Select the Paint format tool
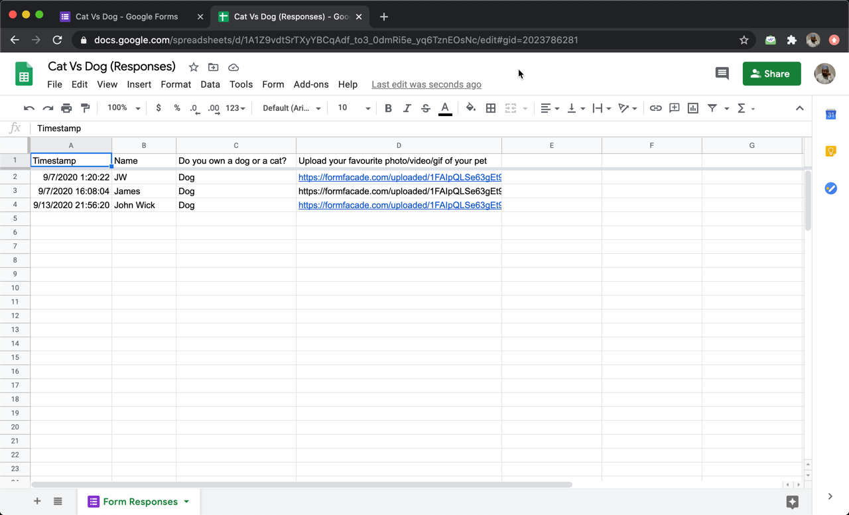Screen dimensions: 849x515 tap(85, 108)
